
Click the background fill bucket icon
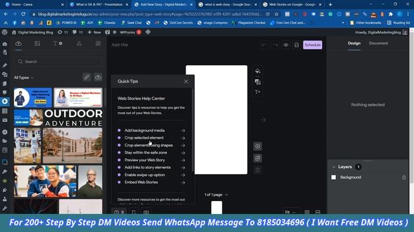257,71
